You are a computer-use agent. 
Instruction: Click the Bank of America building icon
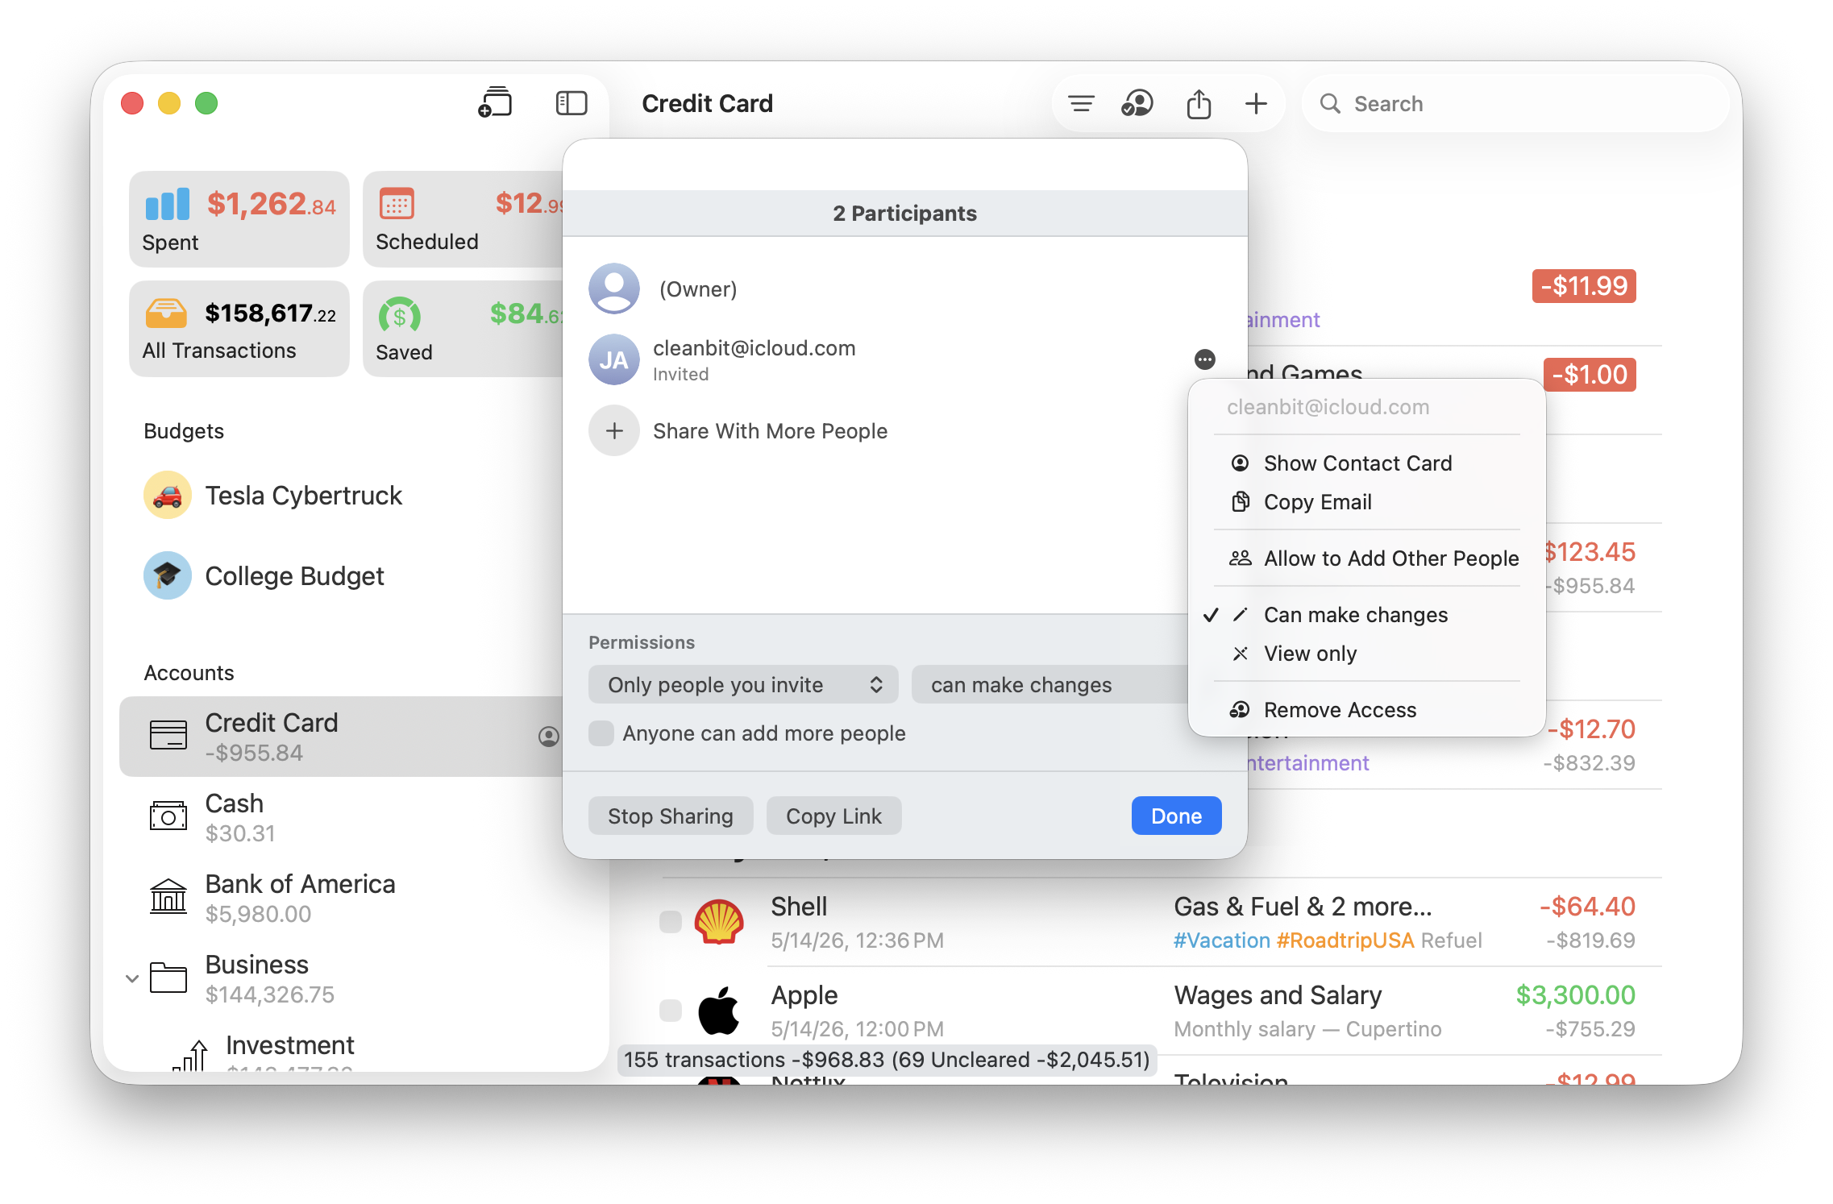pyautogui.click(x=168, y=896)
